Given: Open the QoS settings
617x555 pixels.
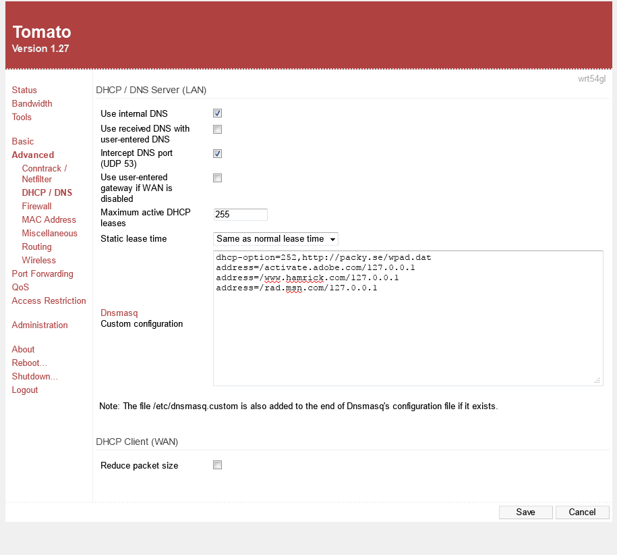Looking at the screenshot, I should pos(20,288).
